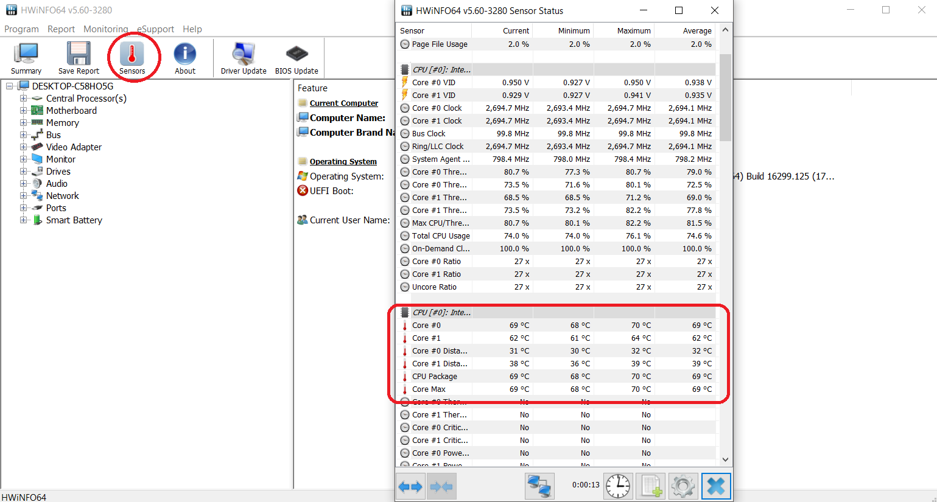
Task: Open the Driver Update tool
Action: pos(244,58)
